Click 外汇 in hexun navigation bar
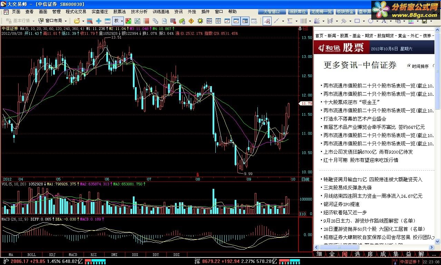The height and width of the screenshot is (265, 441). click(414, 35)
